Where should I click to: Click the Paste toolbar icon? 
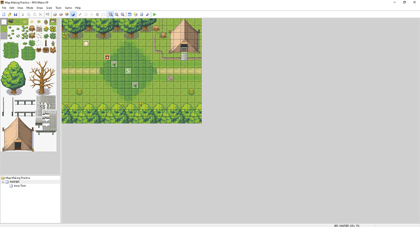coord(35,15)
